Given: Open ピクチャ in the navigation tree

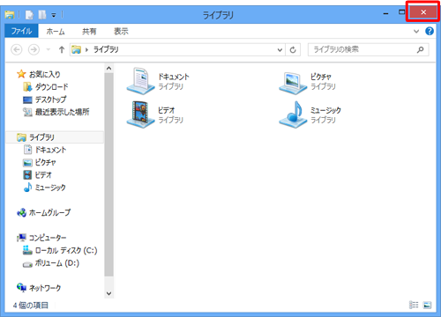Looking at the screenshot, I should 40,162.
